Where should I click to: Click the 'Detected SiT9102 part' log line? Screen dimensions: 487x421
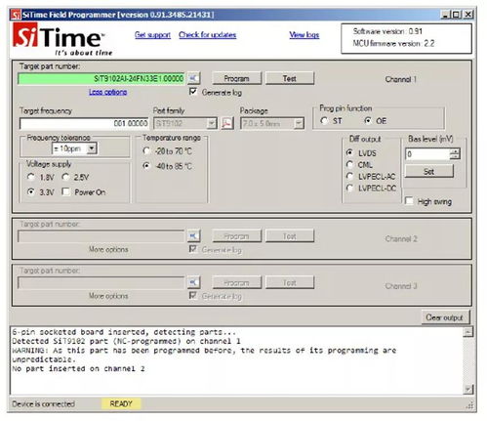(126, 341)
